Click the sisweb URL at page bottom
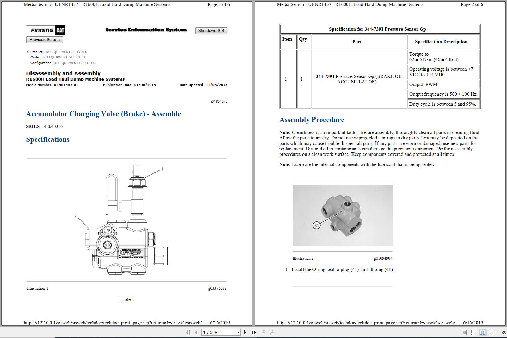Image resolution: width=507 pixels, height=338 pixels. click(x=114, y=322)
